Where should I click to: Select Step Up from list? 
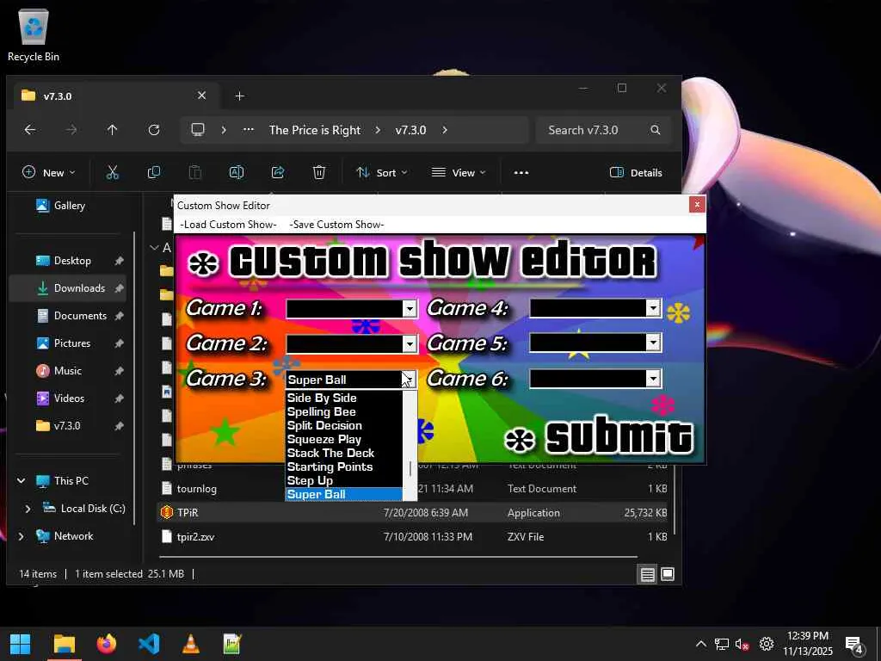tap(344, 480)
